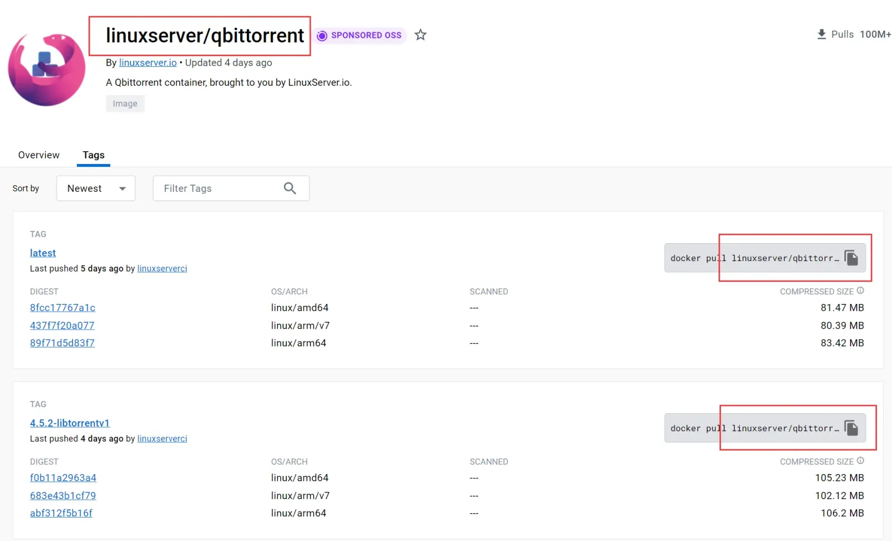Image resolution: width=892 pixels, height=541 pixels.
Task: Expand sort options using the dropdown arrow
Action: click(x=123, y=189)
